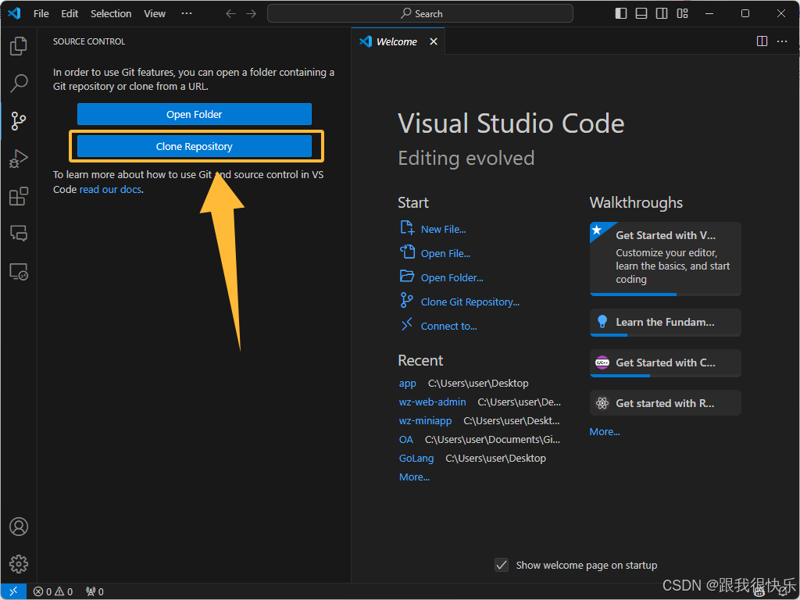Toggle the primary side bar layout icon

[x=621, y=14]
